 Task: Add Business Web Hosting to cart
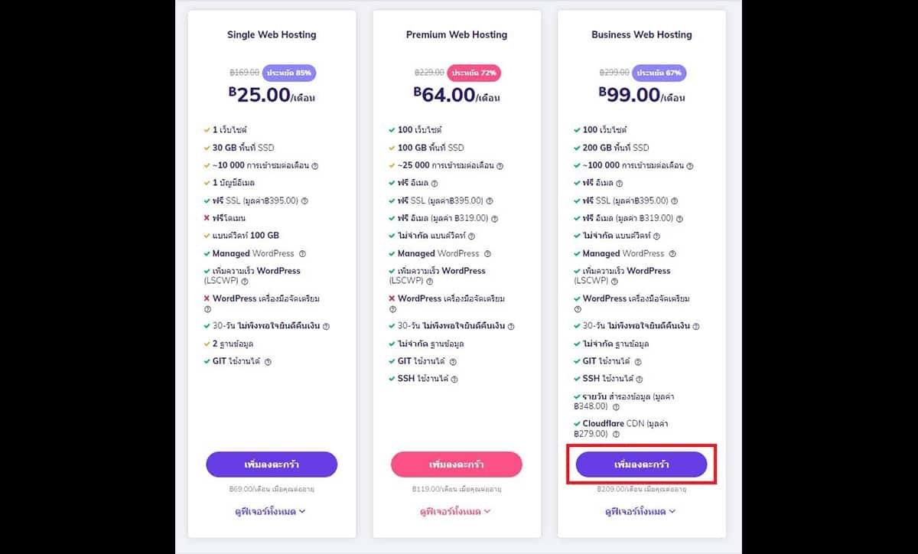click(x=641, y=464)
